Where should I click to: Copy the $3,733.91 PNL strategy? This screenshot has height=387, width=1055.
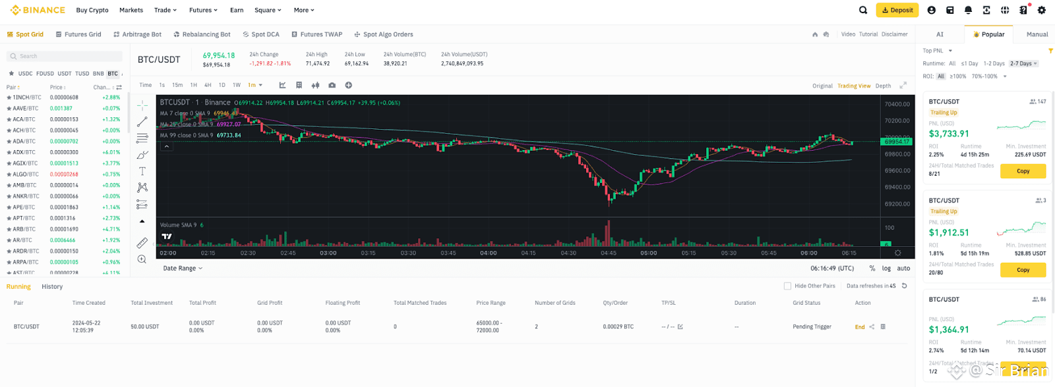pos(1023,171)
